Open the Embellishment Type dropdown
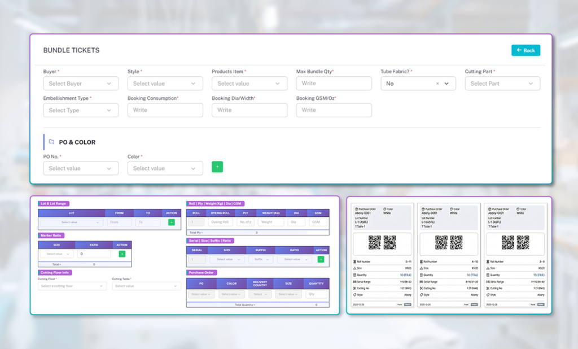 [81, 110]
